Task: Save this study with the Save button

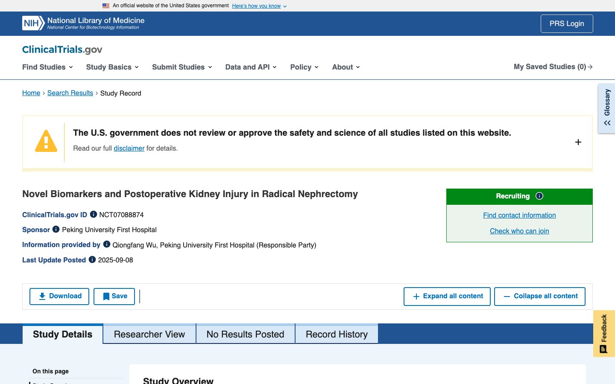Action: pos(114,297)
